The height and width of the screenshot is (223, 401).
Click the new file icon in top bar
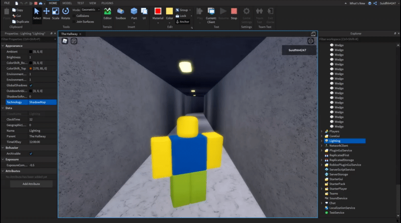pos(16,3)
